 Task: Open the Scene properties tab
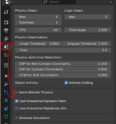6,47
